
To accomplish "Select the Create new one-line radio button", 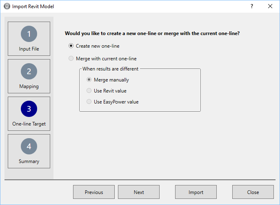I will (x=71, y=46).
